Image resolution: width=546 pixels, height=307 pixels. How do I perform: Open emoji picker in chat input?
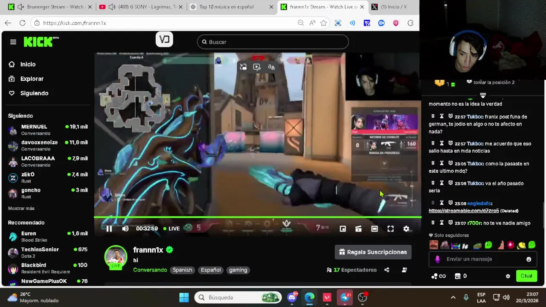click(x=529, y=259)
